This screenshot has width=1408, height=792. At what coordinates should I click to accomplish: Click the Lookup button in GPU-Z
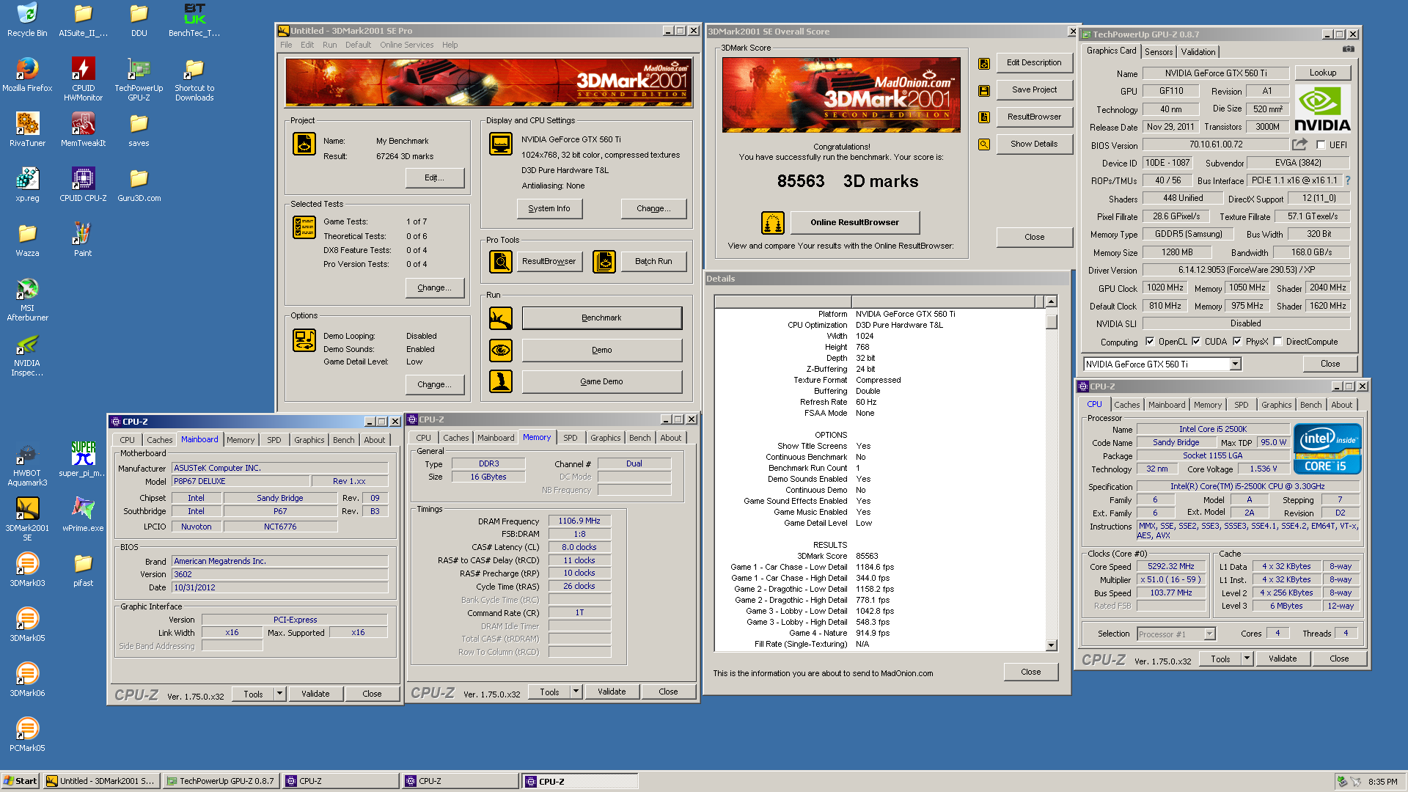pos(1323,73)
